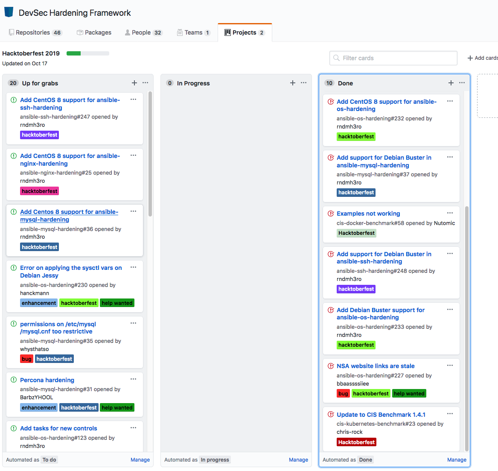Click the Hacktoberfest 2019 progress bar
The height and width of the screenshot is (471, 498).
coord(87,53)
